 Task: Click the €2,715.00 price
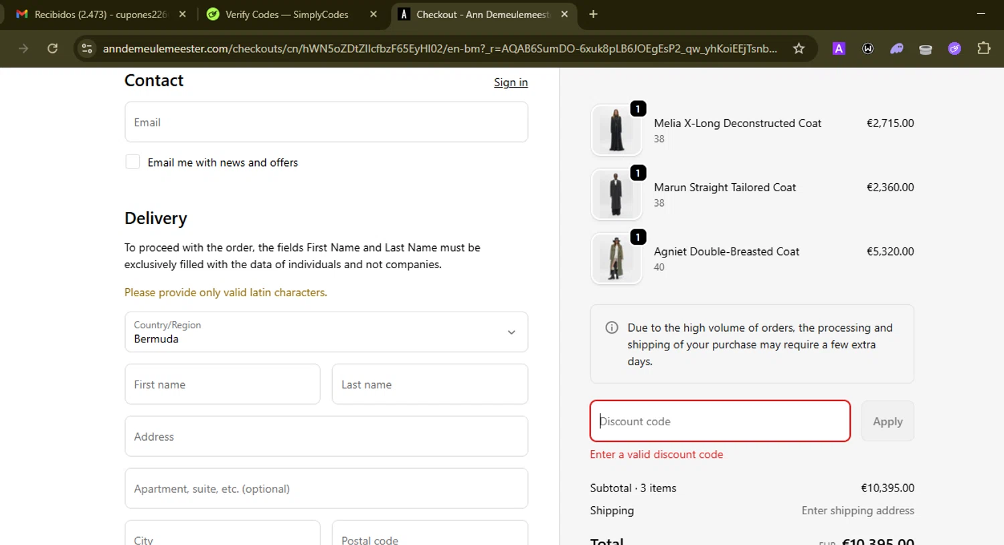click(x=890, y=123)
